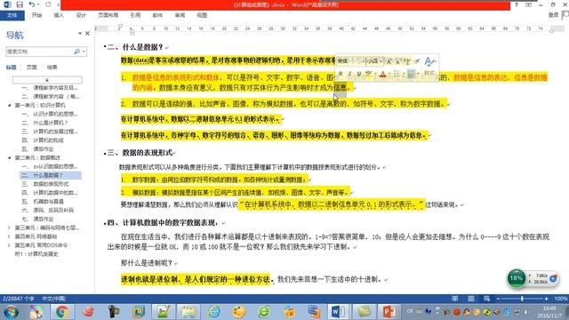This screenshot has height=320, width=569.
Task: Select the 标题 (Headings) navigation tab
Action: click(11, 68)
